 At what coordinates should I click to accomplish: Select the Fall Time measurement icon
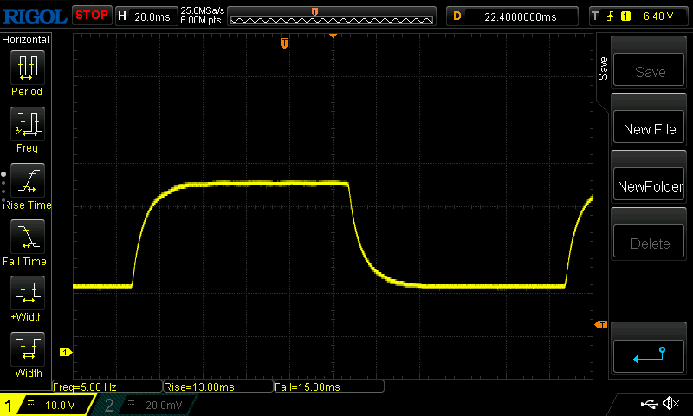pyautogui.click(x=28, y=237)
